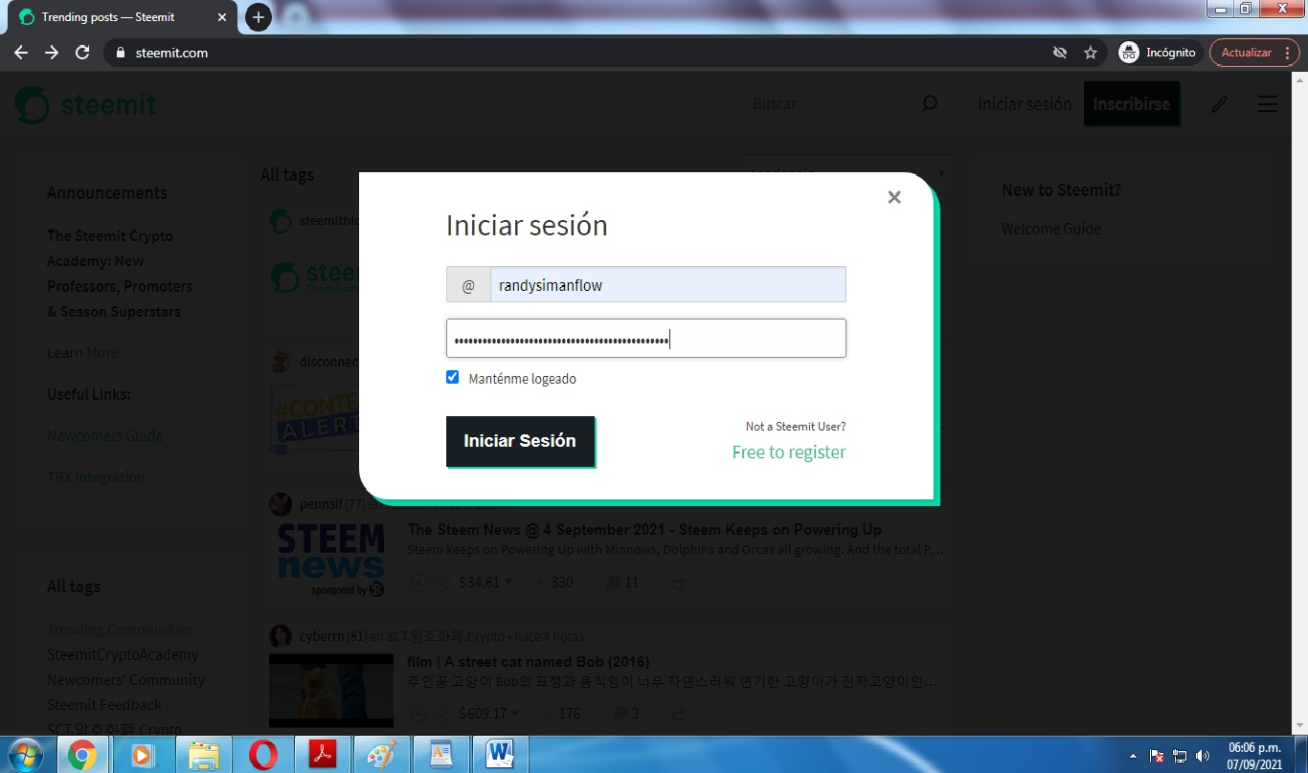Open the Free to register link
Viewport: 1308px width, 773px height.
click(x=789, y=453)
